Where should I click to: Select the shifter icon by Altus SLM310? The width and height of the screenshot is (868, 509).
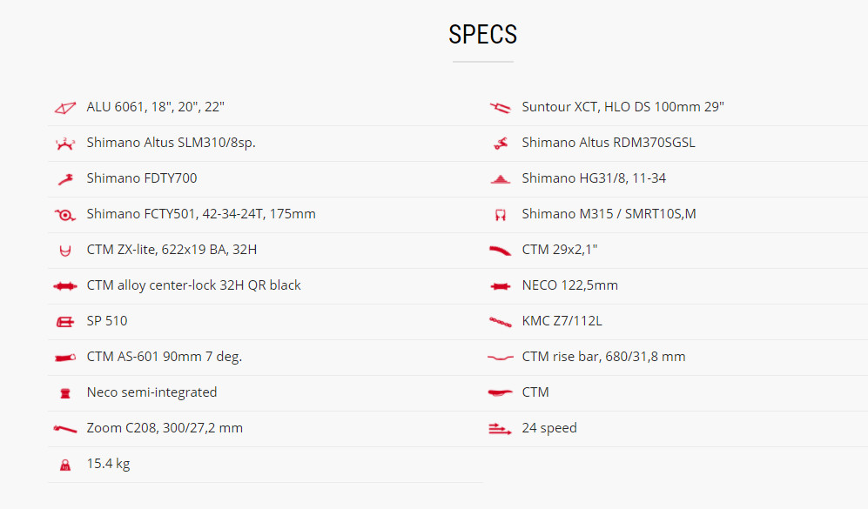tap(64, 144)
